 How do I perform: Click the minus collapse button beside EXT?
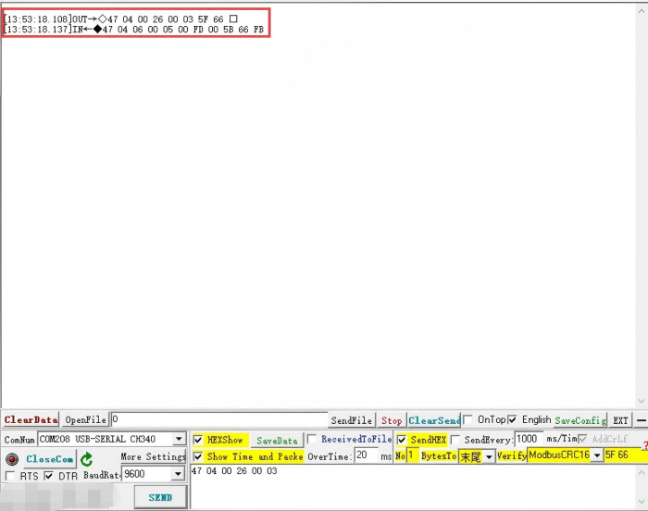click(x=641, y=420)
